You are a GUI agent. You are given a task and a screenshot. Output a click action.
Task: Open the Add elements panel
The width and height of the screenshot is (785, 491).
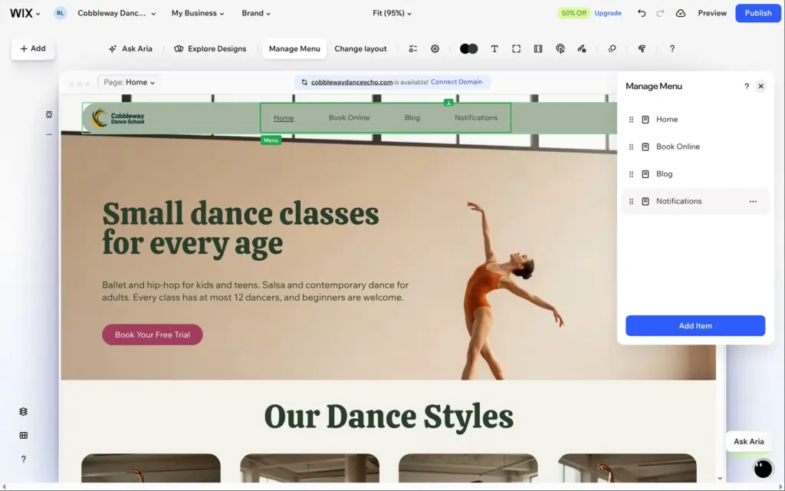click(x=33, y=48)
